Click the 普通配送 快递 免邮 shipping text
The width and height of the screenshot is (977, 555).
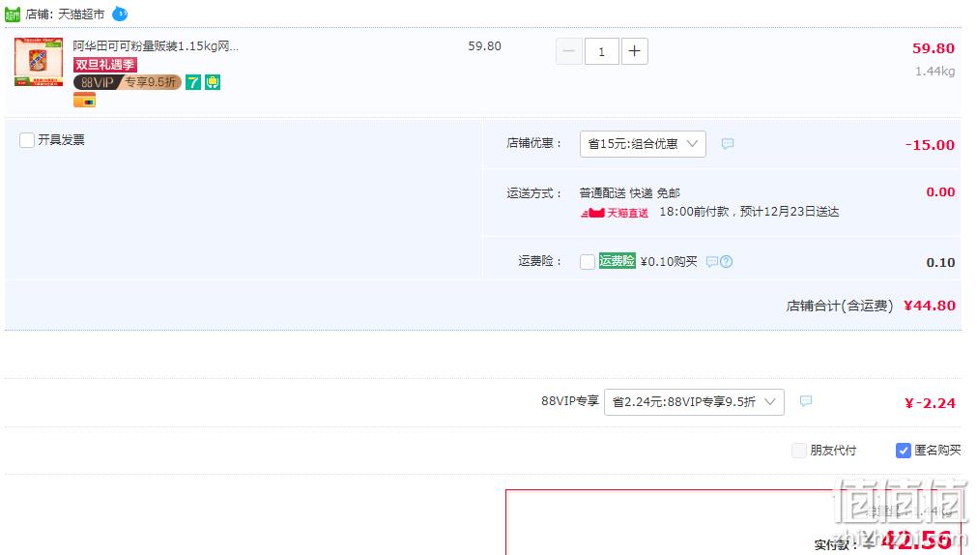pos(629,192)
